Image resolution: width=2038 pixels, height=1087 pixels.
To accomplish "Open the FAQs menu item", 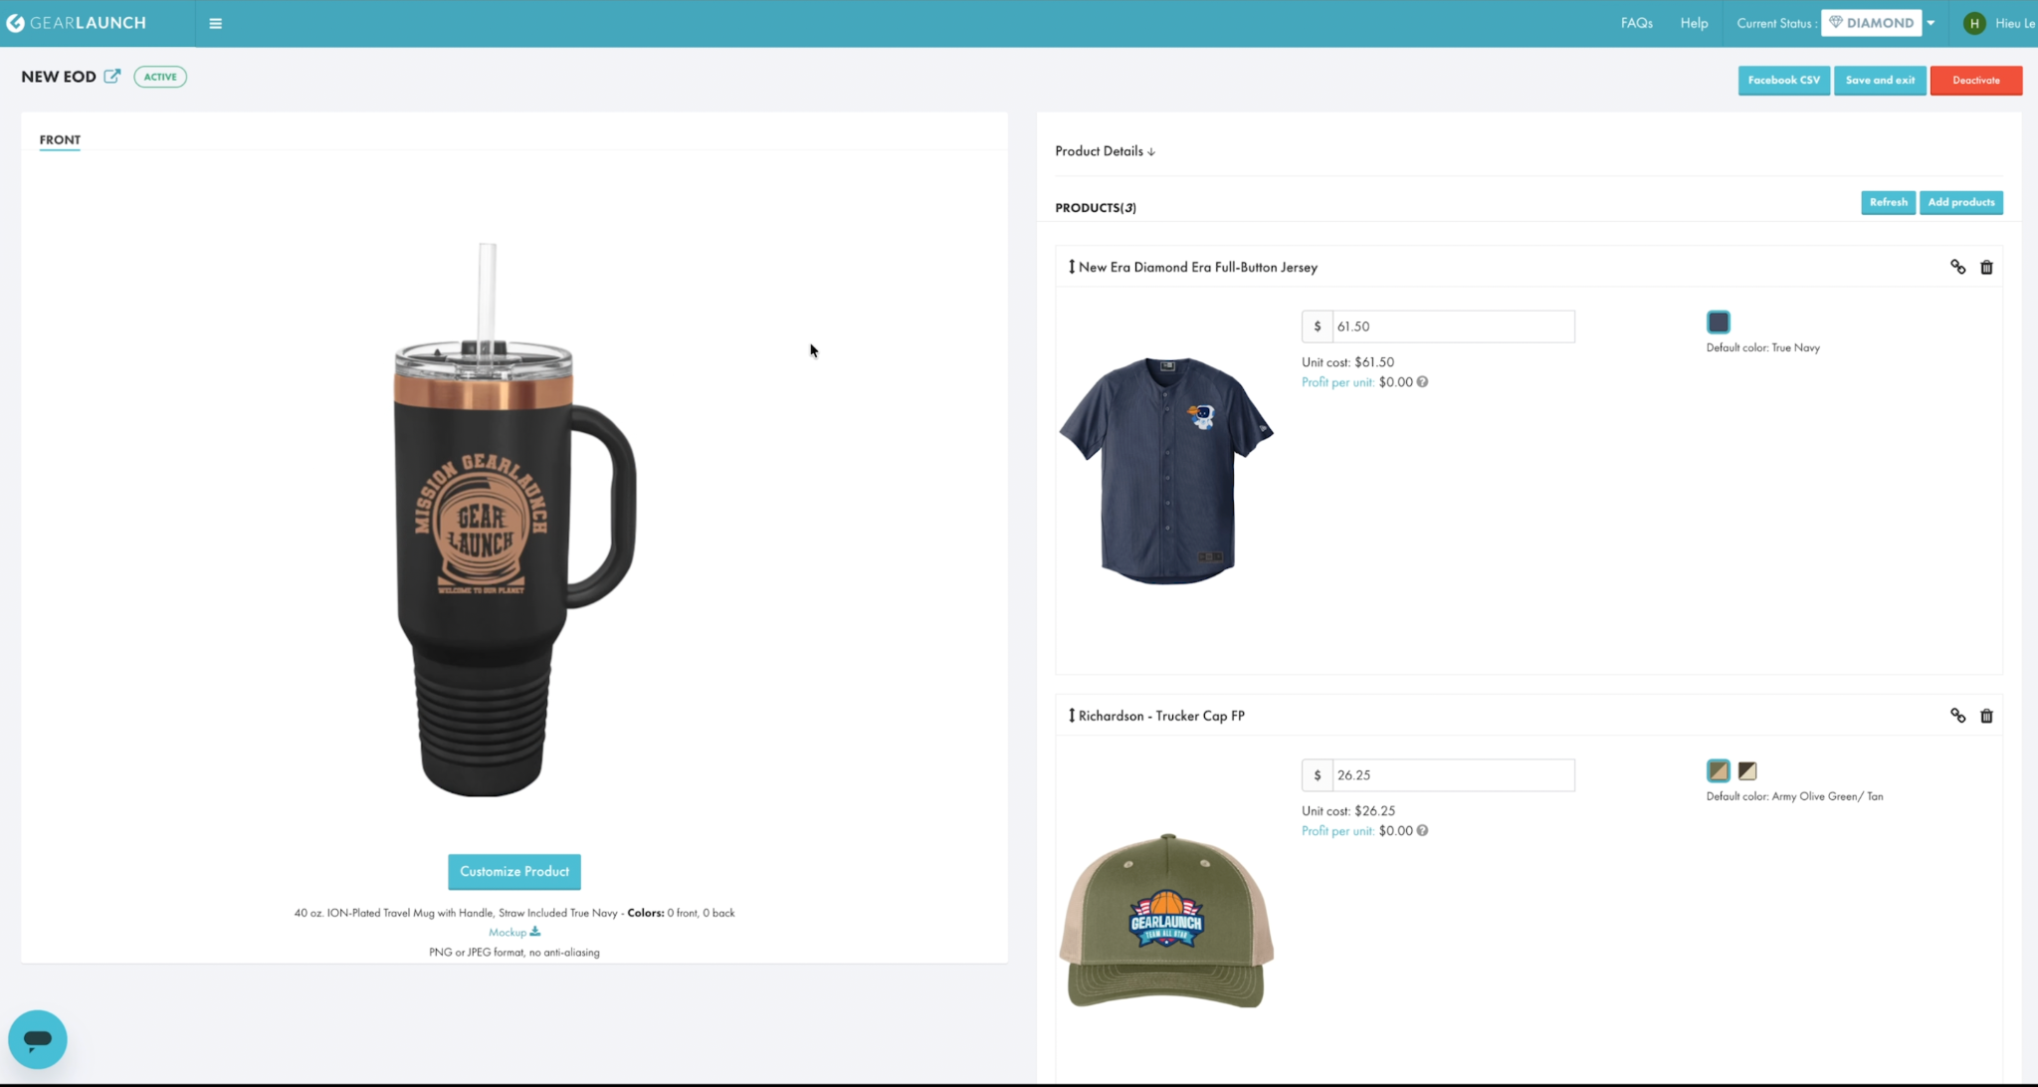I will [1636, 23].
